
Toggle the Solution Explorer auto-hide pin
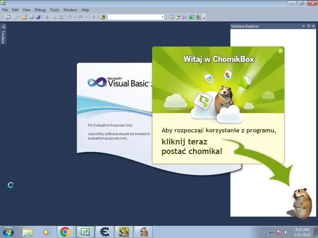coord(308,26)
